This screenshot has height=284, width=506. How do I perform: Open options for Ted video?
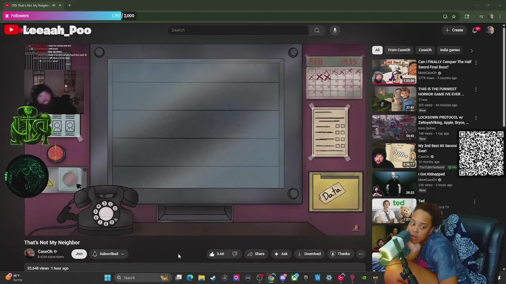(475, 202)
